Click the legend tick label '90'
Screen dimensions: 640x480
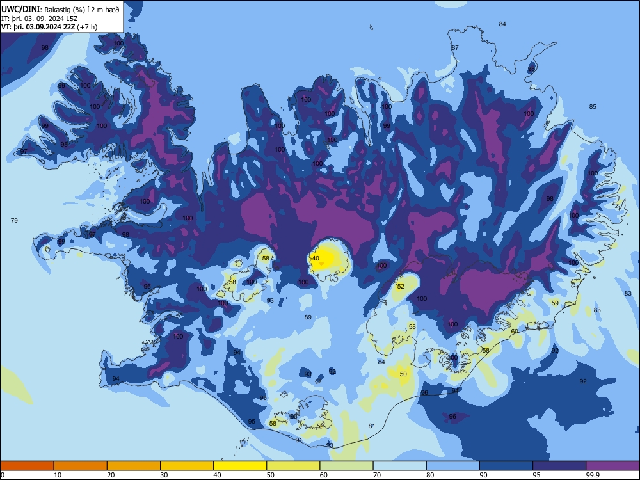click(x=484, y=475)
